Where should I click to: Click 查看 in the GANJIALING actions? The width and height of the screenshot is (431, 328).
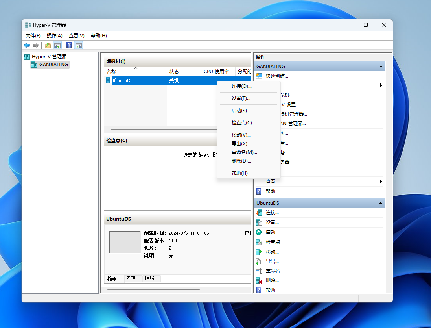tap(271, 182)
